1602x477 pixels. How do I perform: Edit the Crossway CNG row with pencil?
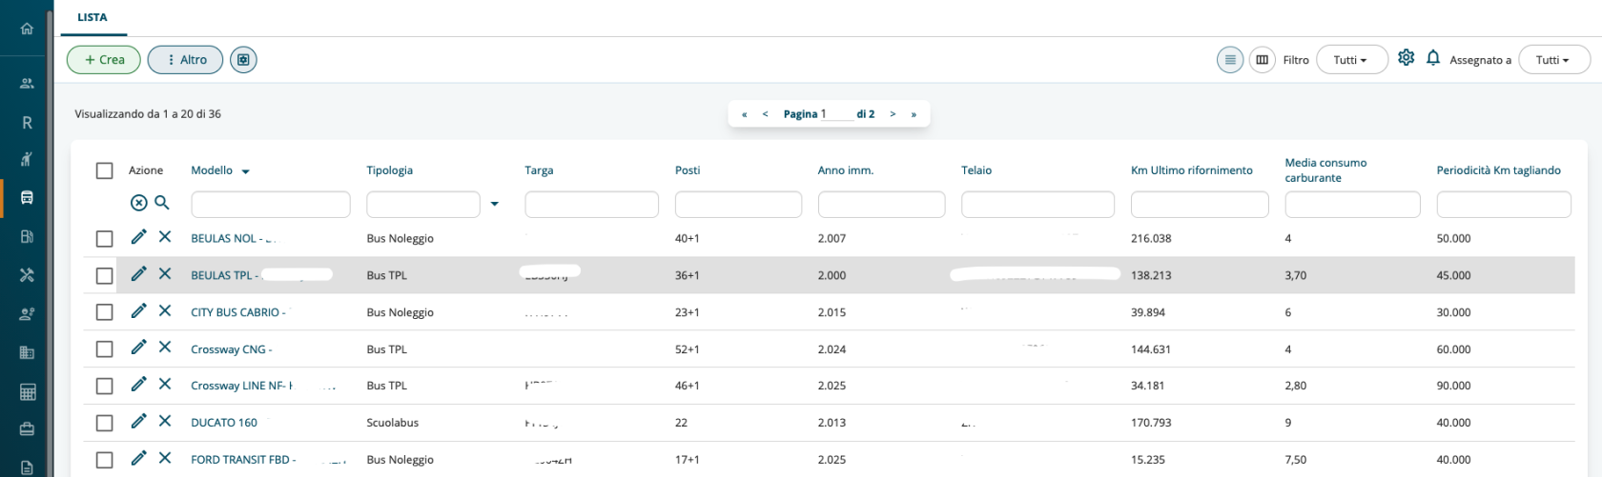click(x=138, y=348)
